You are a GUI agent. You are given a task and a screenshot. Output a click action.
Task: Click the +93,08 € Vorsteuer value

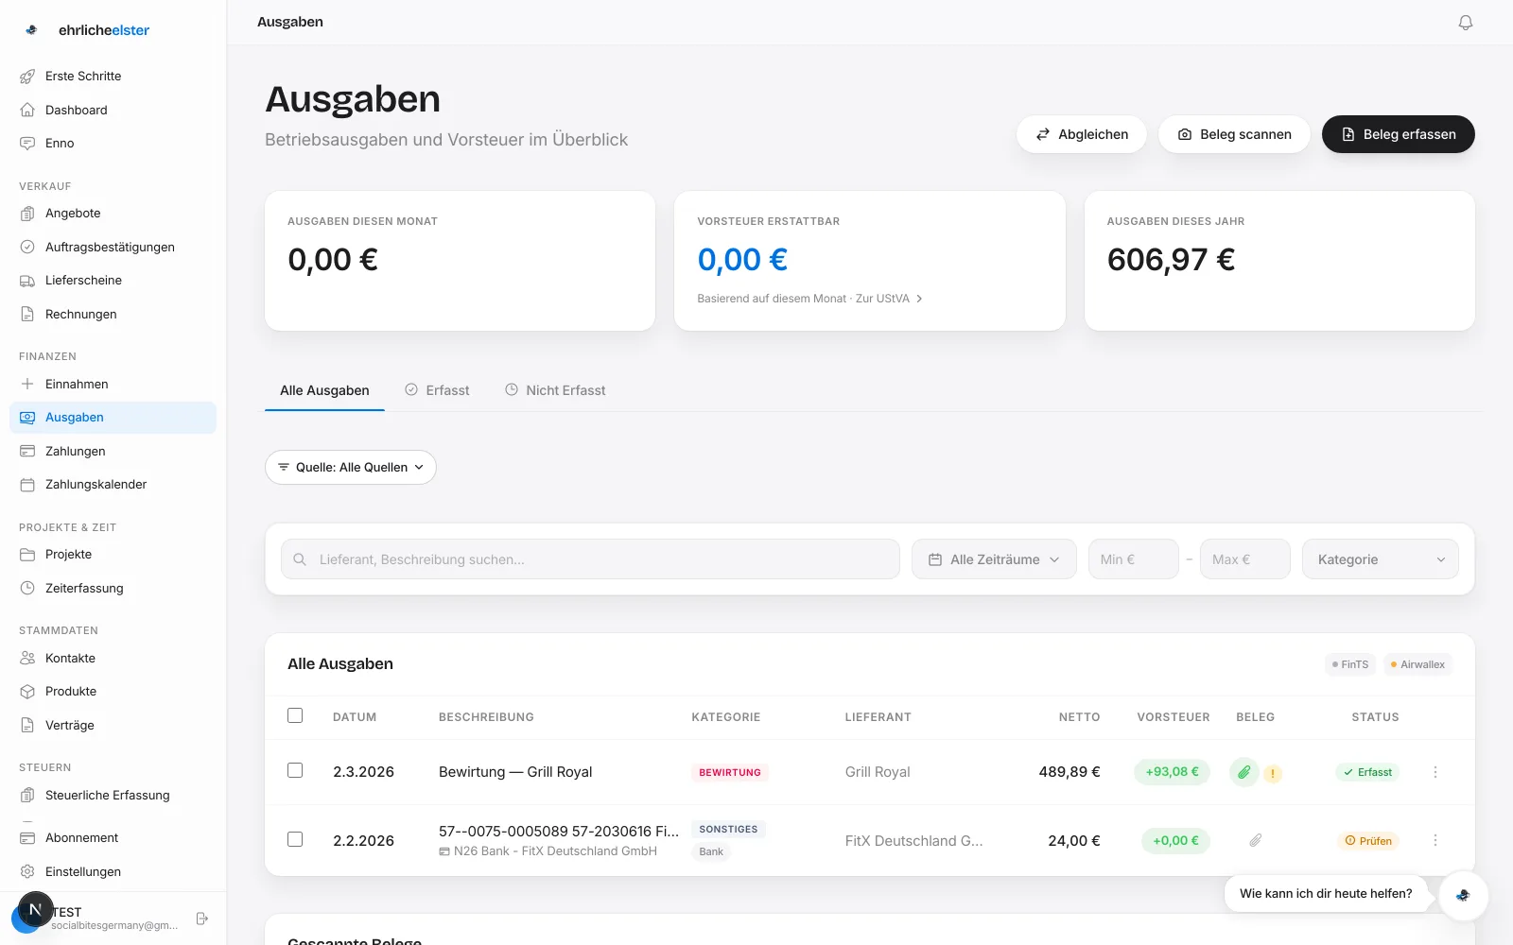tap(1172, 771)
